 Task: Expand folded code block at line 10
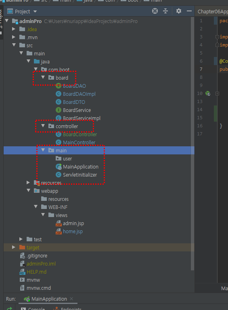(217, 93)
